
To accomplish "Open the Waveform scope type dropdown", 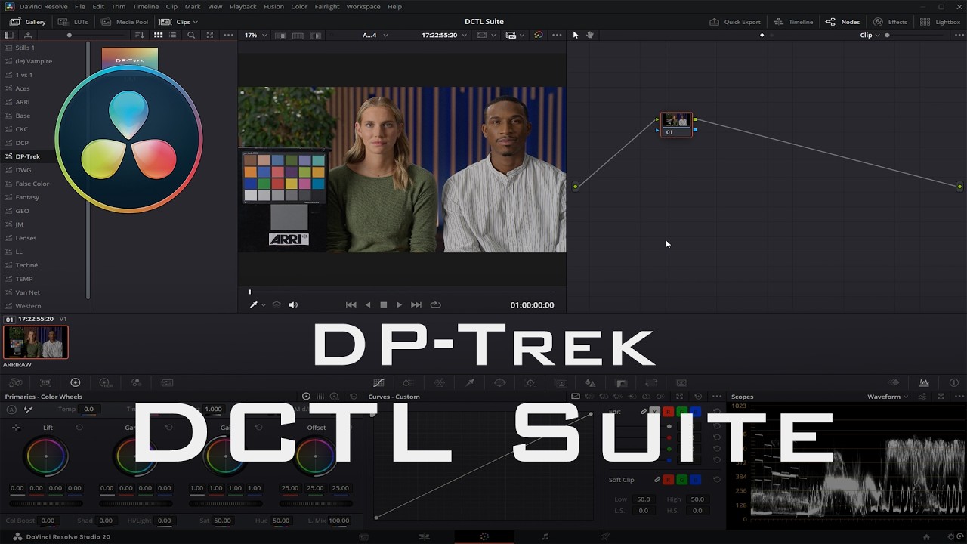I will 887,397.
